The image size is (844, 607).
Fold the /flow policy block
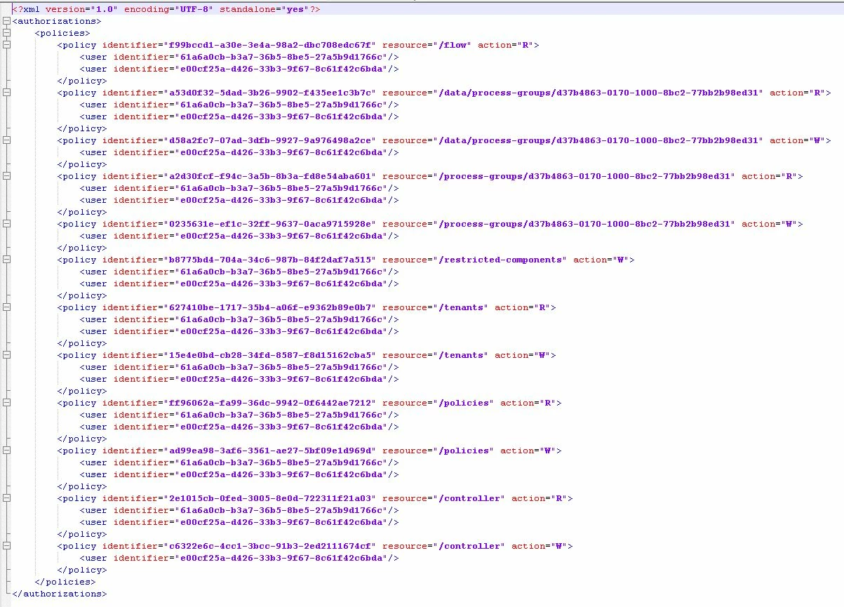click(x=6, y=45)
